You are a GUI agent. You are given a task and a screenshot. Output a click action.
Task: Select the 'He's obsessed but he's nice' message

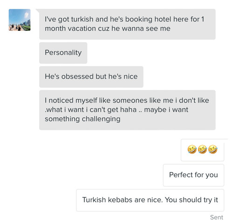tap(91, 77)
